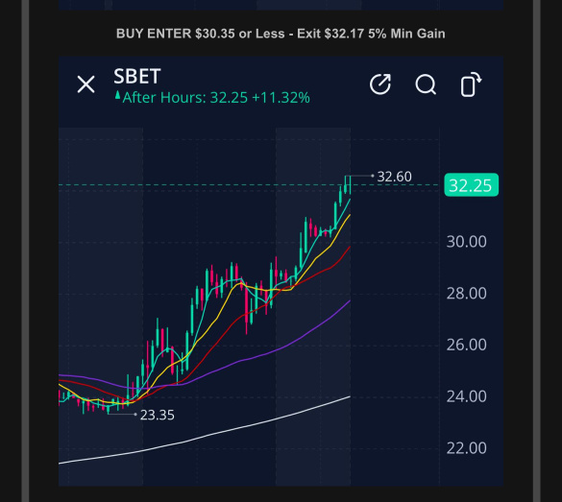Screen dimensions: 562x502
Task: Tap the 22.00 price axis label
Action: (466, 448)
